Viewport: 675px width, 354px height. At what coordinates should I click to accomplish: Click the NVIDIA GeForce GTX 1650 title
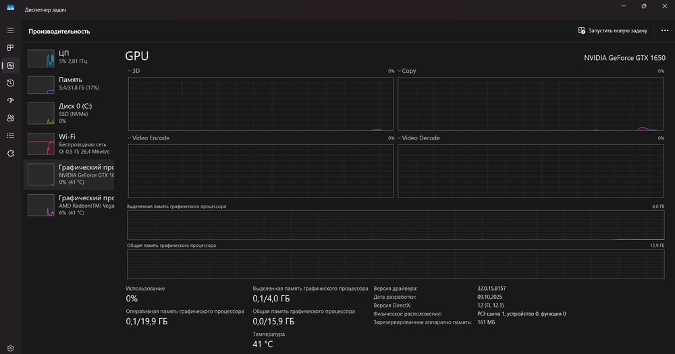(x=624, y=57)
